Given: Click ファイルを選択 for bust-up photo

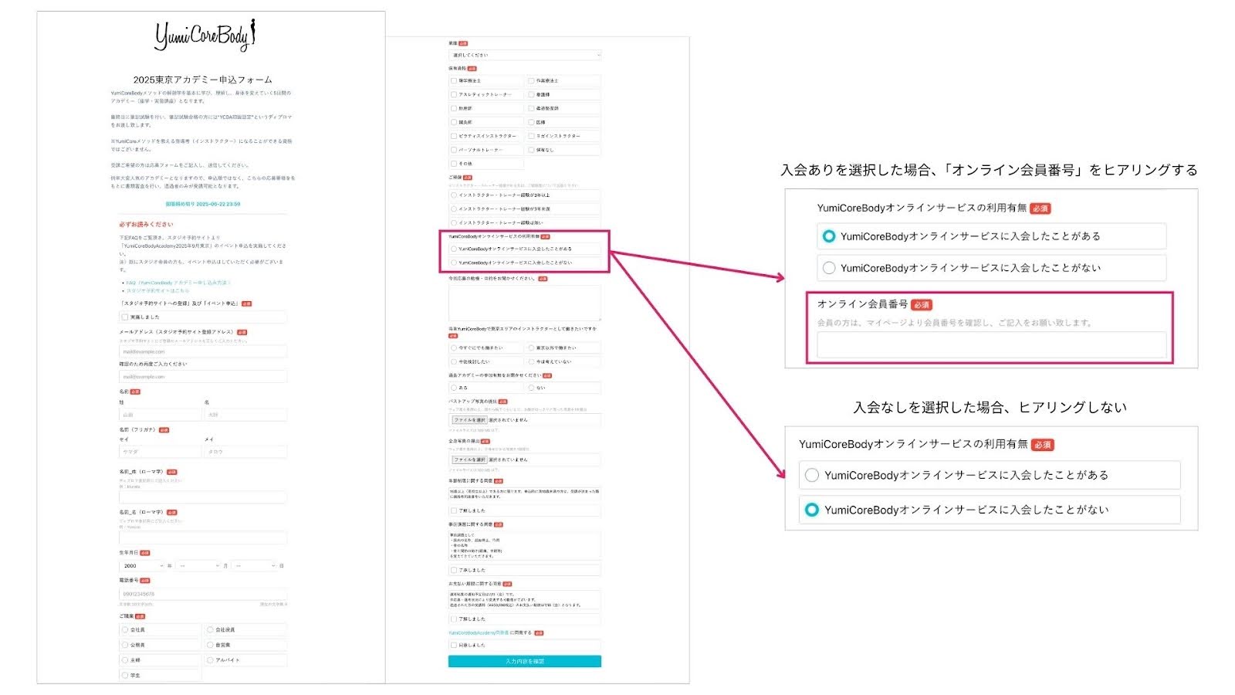Looking at the screenshot, I should 469,420.
